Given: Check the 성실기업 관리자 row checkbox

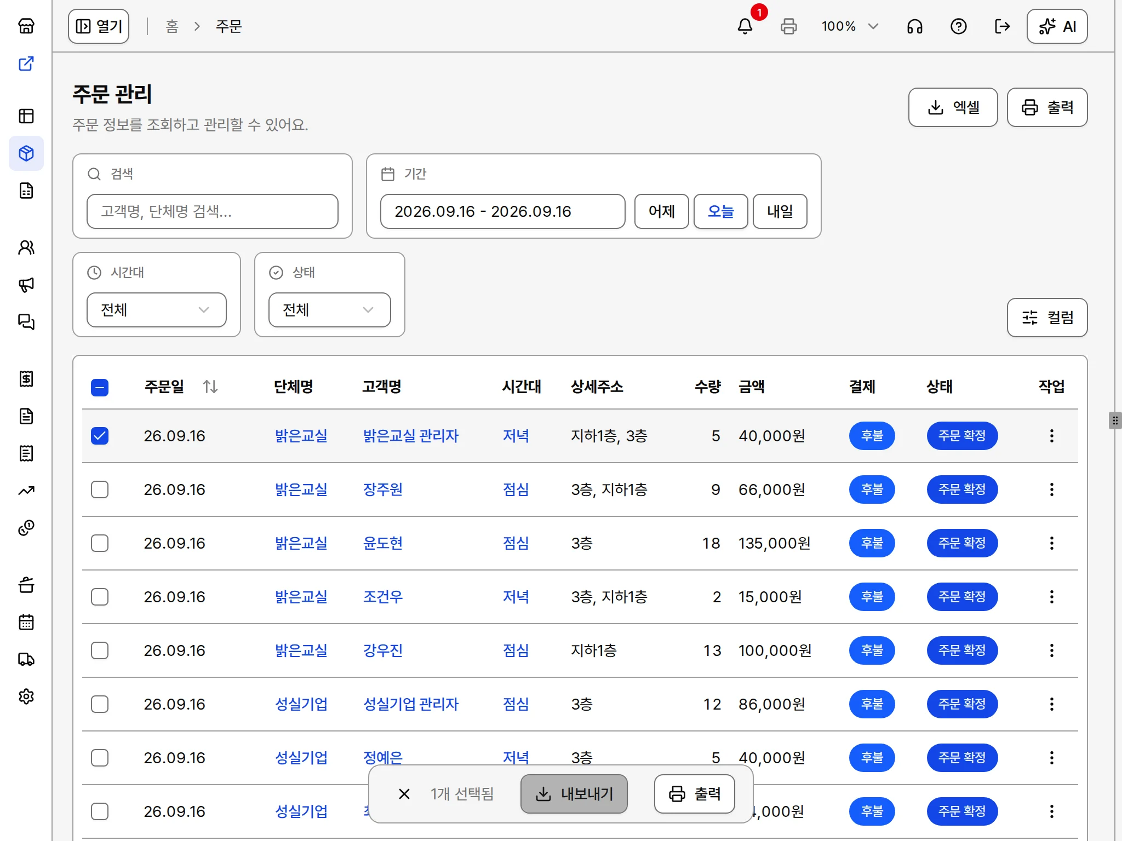Looking at the screenshot, I should [100, 704].
